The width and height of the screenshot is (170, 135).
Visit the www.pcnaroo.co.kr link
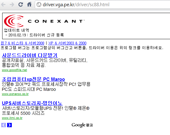click(15, 94)
